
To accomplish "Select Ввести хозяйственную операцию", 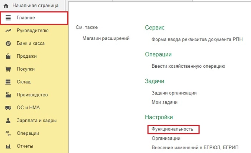I will [188, 66].
